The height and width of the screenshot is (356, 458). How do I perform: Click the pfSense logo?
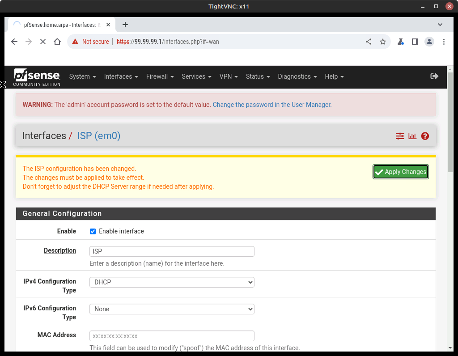click(x=37, y=77)
